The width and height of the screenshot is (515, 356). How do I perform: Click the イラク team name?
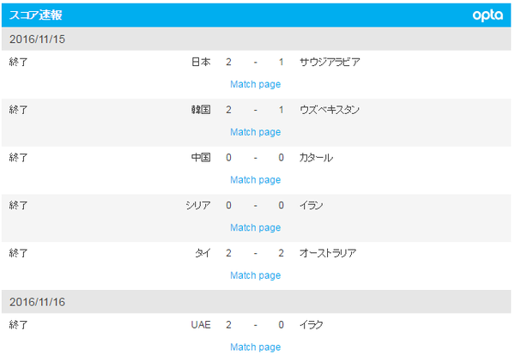[311, 325]
